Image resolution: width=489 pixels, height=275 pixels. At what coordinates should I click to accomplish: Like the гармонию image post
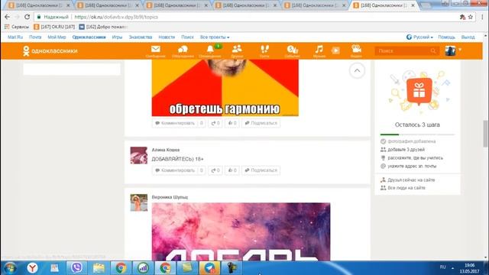(232, 123)
